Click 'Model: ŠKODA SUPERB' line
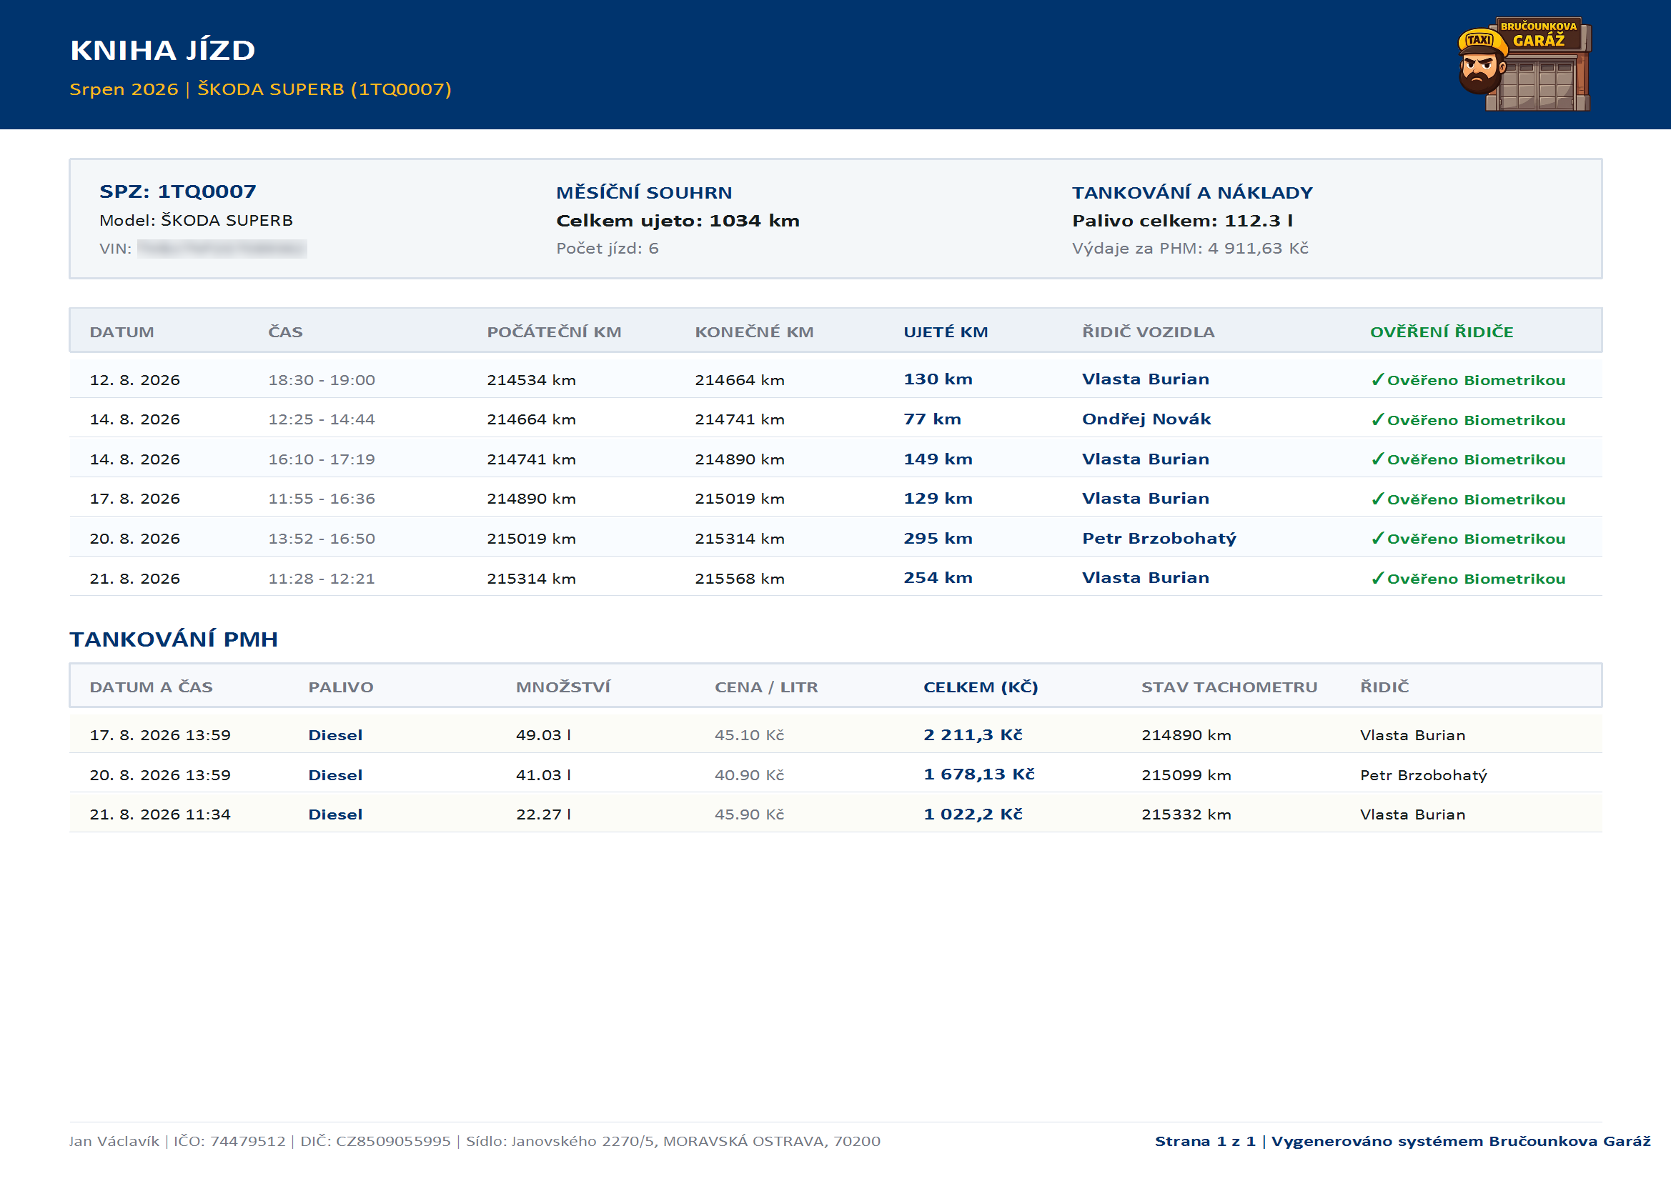 tap(197, 221)
